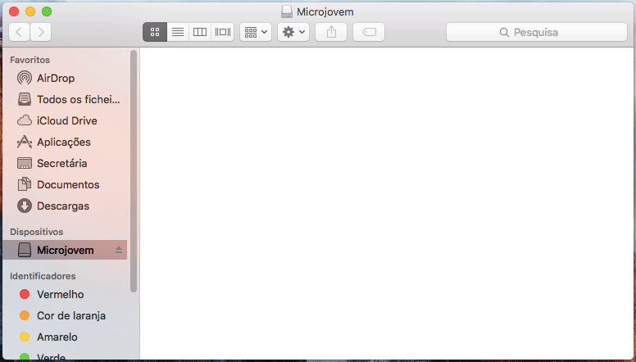Select Todos os ficheiros in sidebar
The height and width of the screenshot is (362, 636).
[x=65, y=99]
